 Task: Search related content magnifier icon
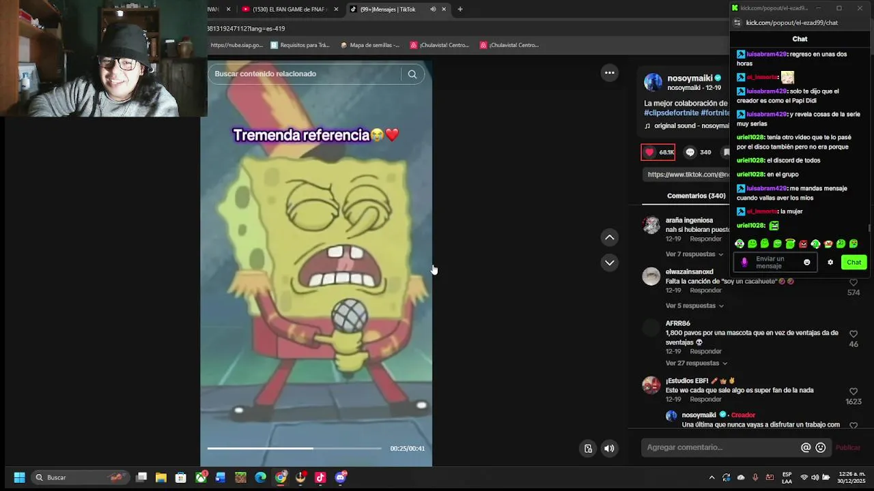[412, 74]
